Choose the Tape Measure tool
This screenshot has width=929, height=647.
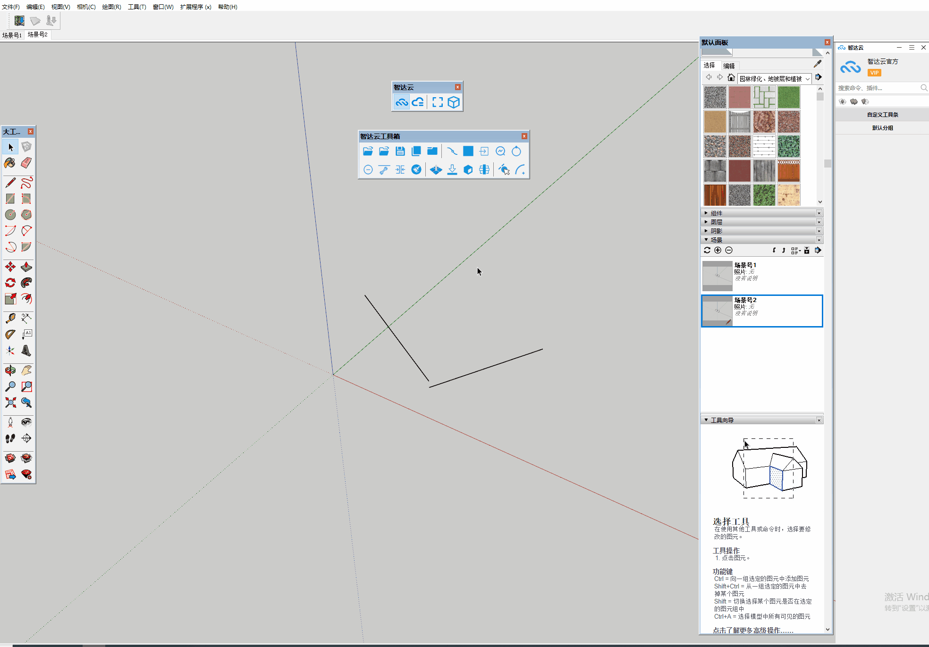click(x=10, y=319)
